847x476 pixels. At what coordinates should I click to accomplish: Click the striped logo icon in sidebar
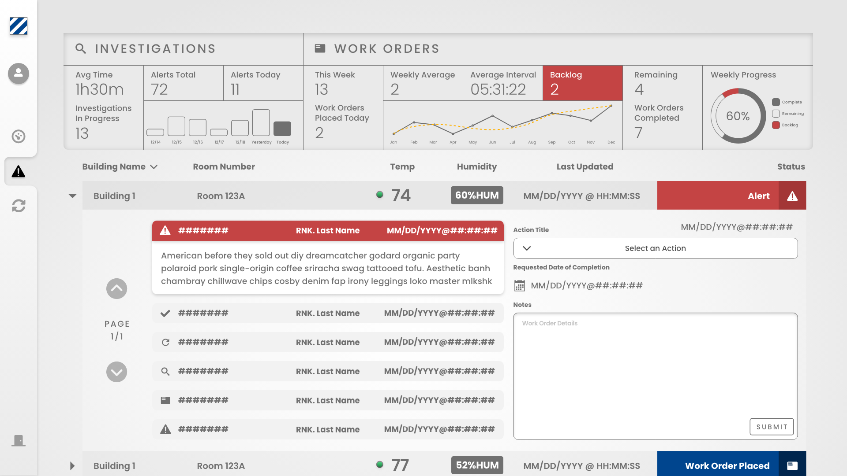19,26
